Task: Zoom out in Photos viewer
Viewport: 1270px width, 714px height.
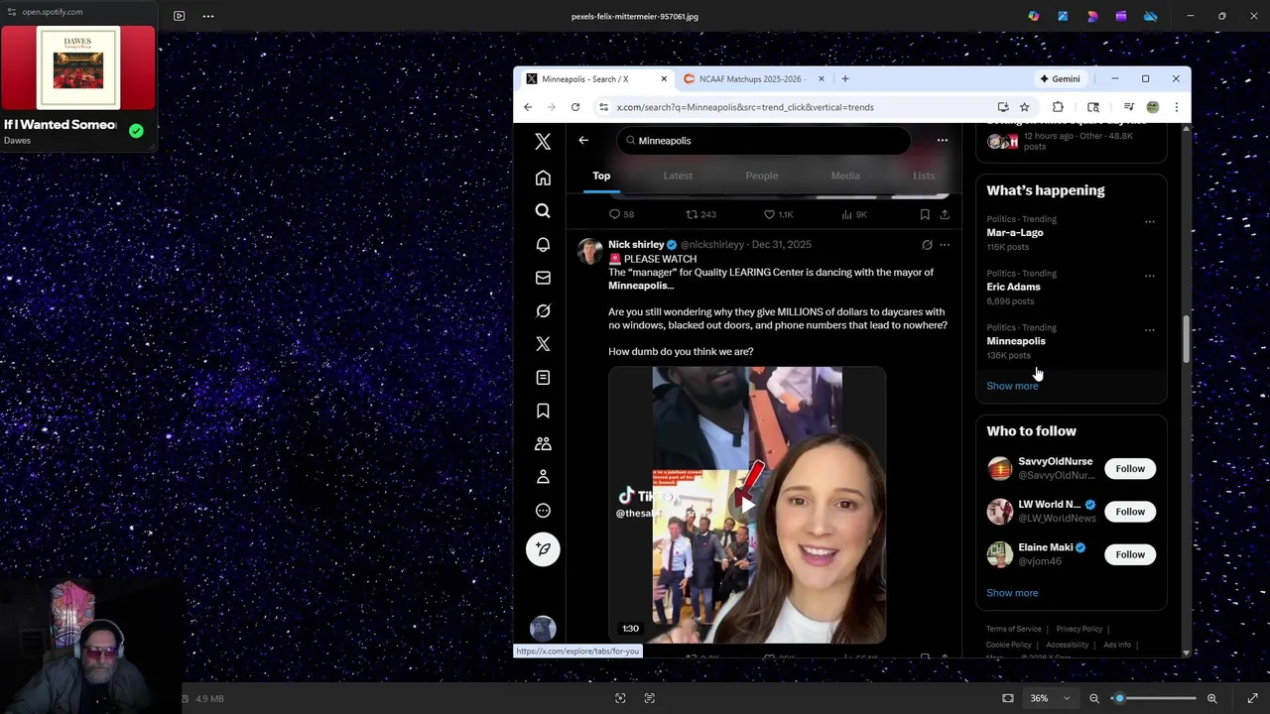Action: click(1094, 698)
